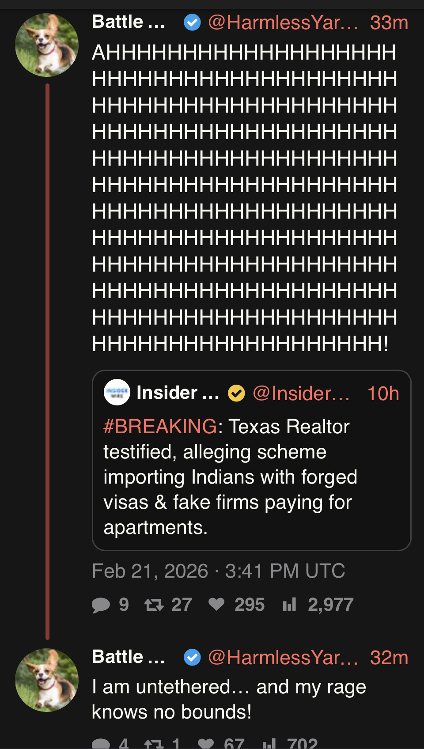Click the 32m timestamp on second tweet
Viewport: 424px width, 749px height.
389,658
